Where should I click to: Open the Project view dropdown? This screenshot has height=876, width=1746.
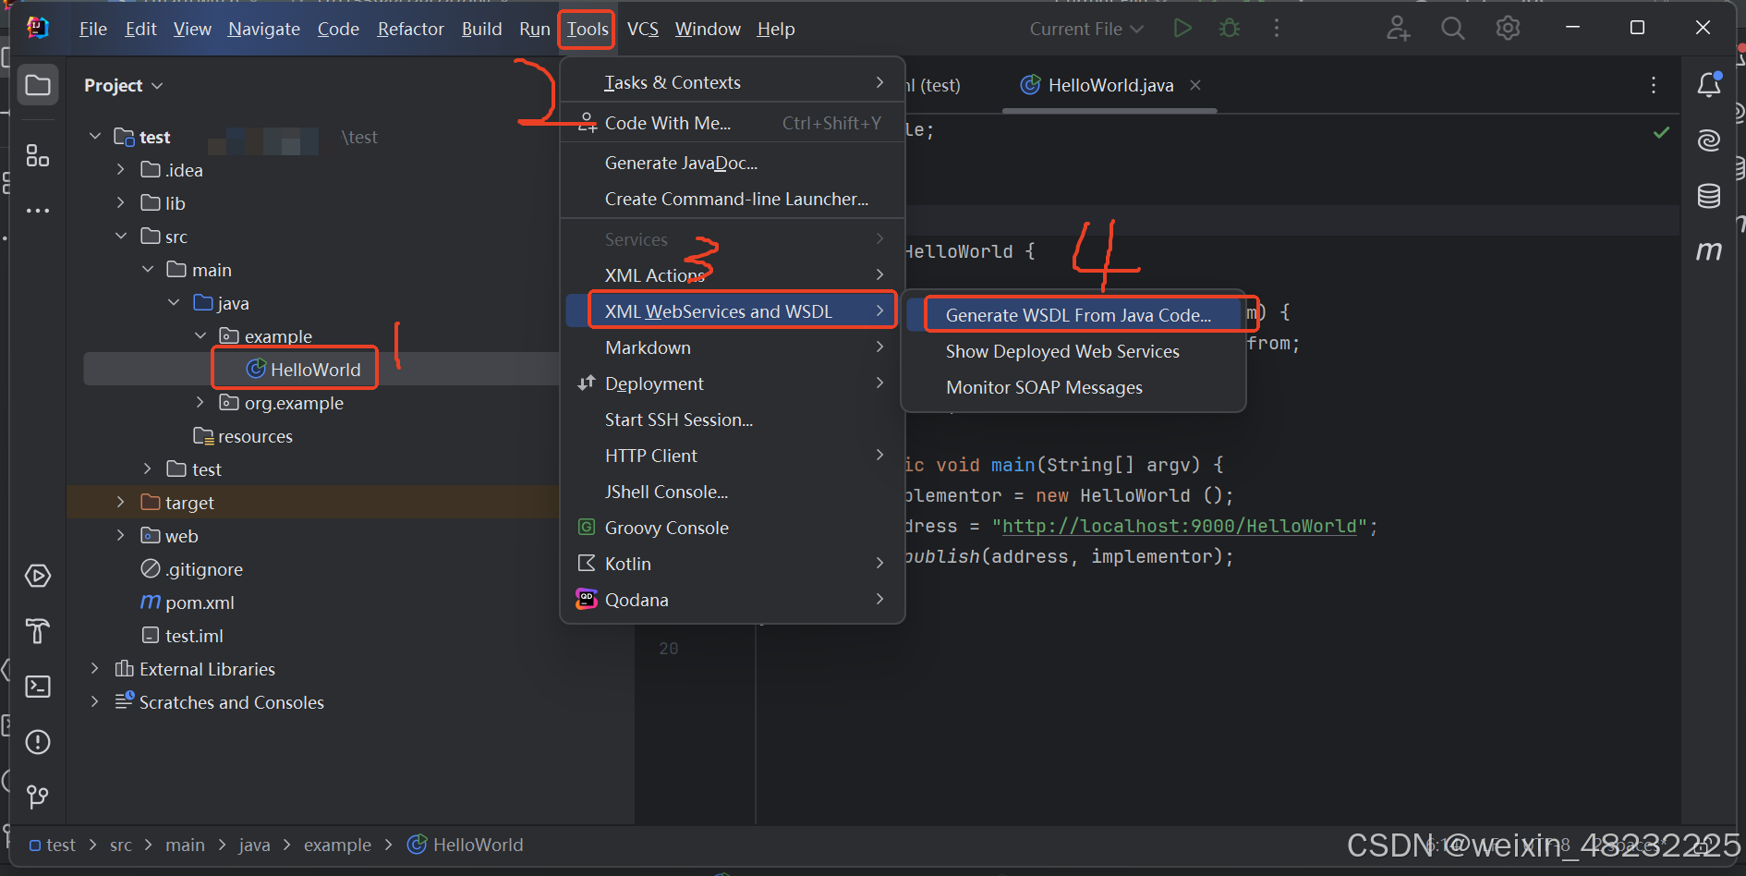124,85
